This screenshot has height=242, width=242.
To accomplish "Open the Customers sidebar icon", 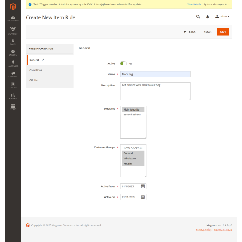I will 13,63.
